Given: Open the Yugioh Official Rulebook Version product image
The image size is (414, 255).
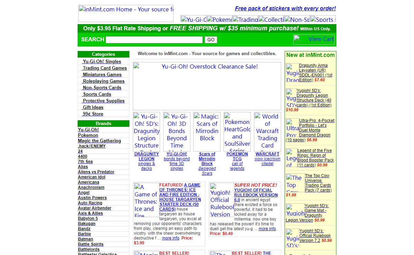Looking at the screenshot, I should tap(222, 200).
